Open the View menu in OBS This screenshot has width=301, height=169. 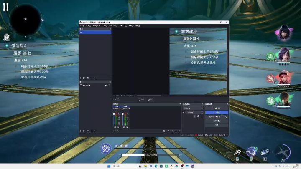pos(95,25)
